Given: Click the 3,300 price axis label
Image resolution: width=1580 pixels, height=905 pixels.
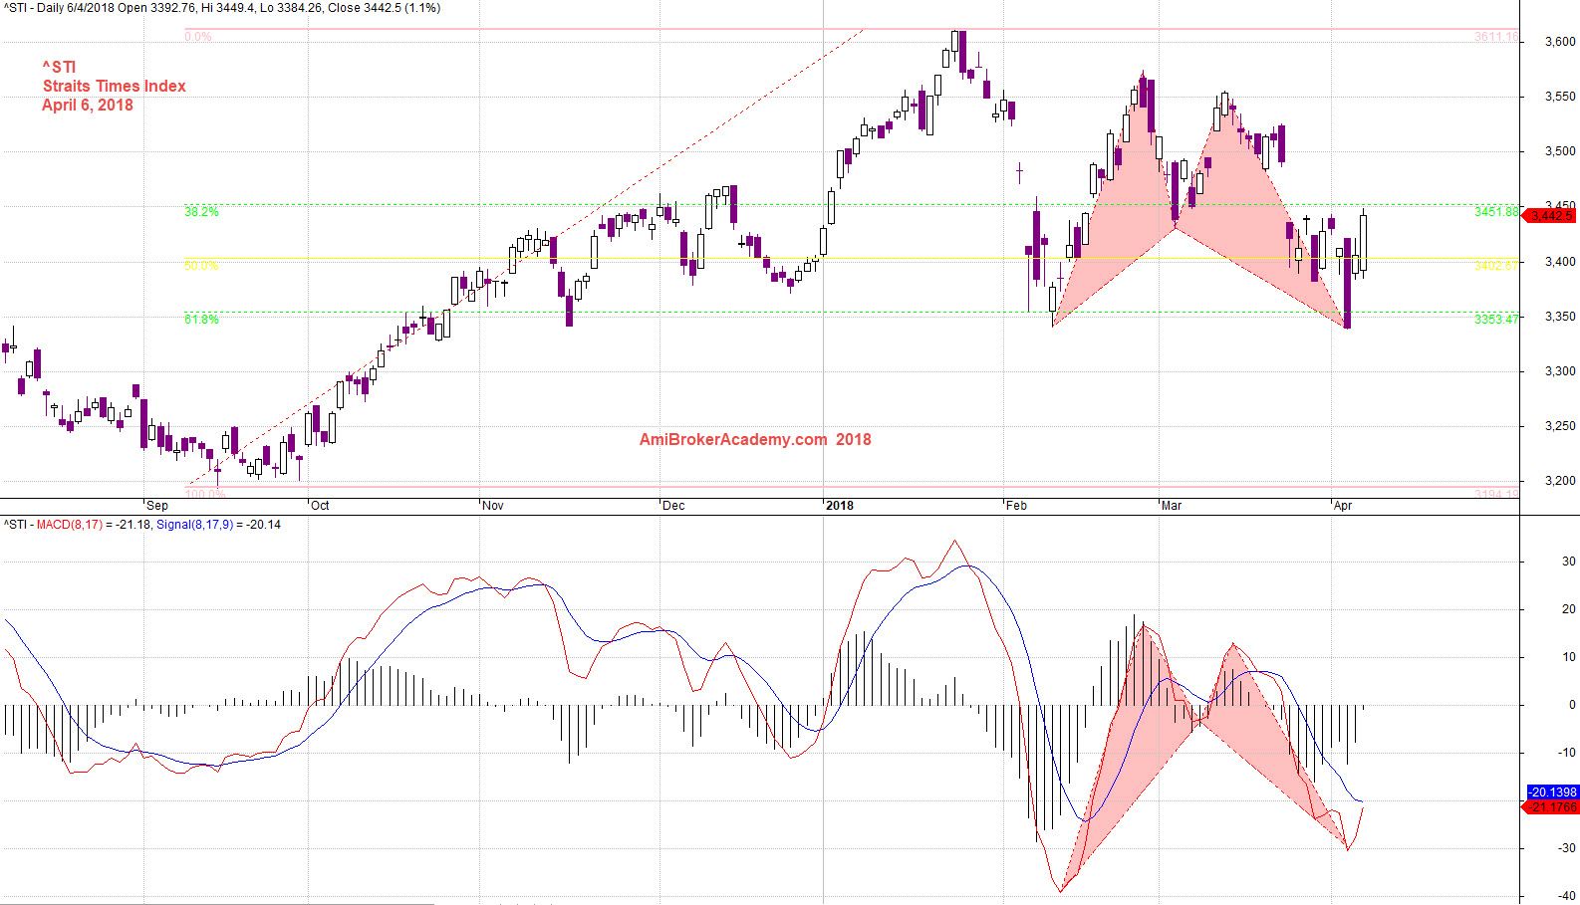Looking at the screenshot, I should tap(1560, 371).
